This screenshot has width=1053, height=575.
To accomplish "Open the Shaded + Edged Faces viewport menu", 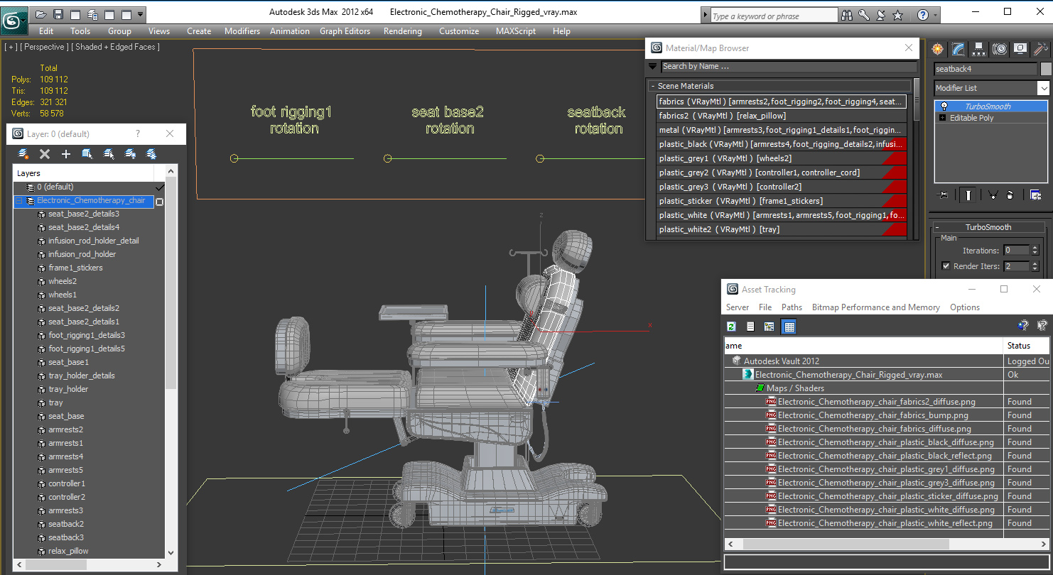I will pos(117,47).
